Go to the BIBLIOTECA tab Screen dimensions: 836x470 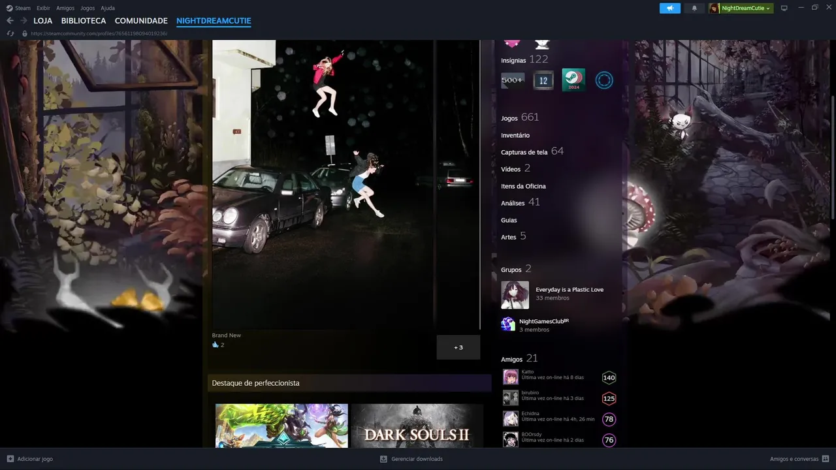[x=84, y=21]
